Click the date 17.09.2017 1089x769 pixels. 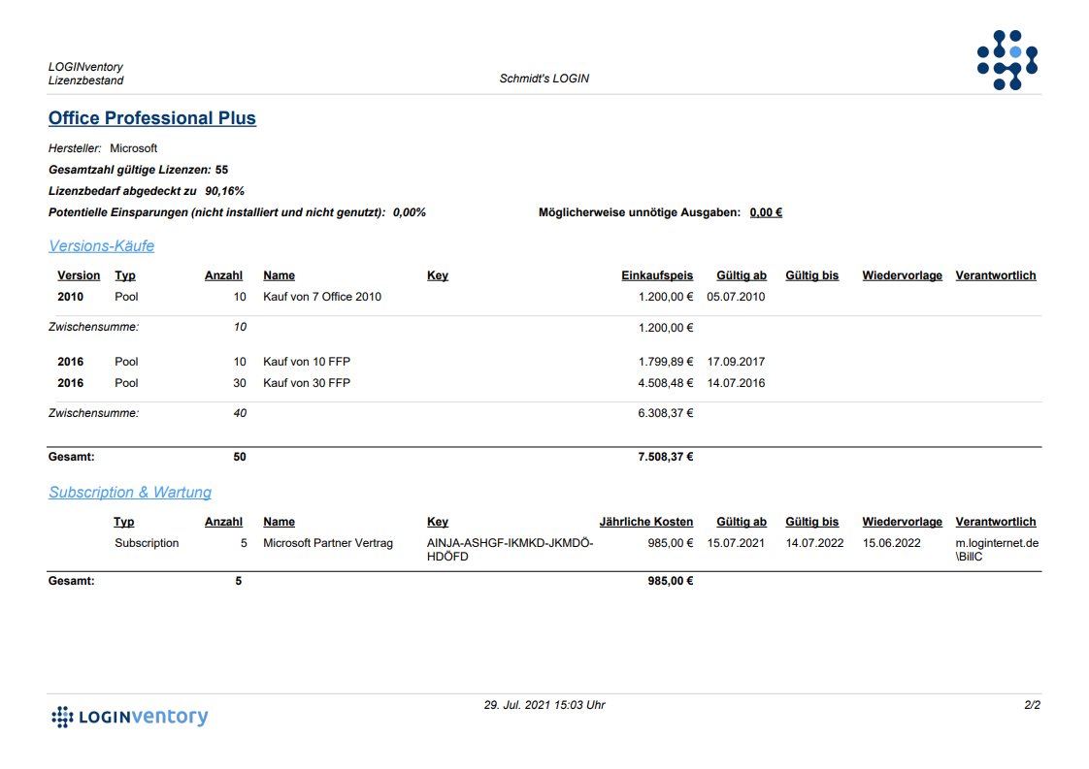point(736,362)
